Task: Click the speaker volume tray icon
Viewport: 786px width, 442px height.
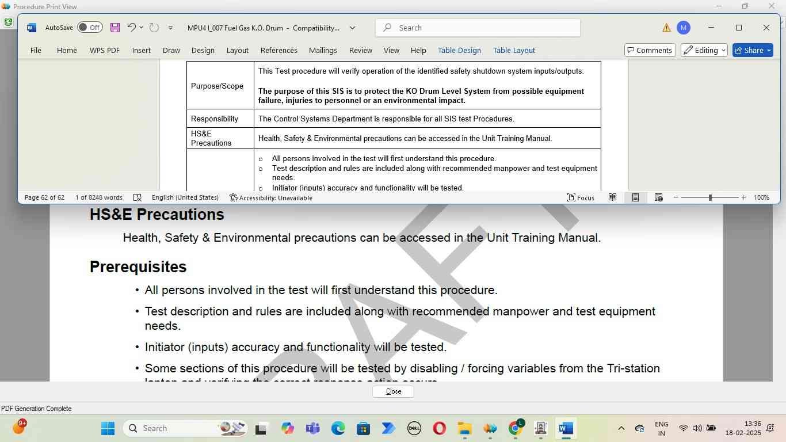Action: coord(697,428)
